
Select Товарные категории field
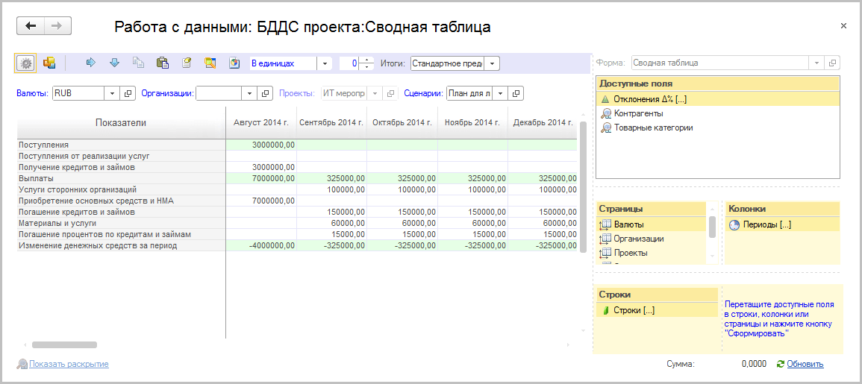pos(652,128)
